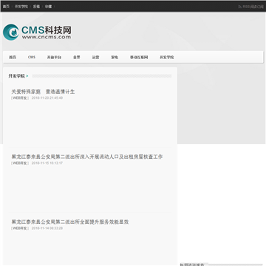This screenshot has height=266, width=266.
Task: Select 开发学院 in main navigation menu
Action: click(x=167, y=58)
